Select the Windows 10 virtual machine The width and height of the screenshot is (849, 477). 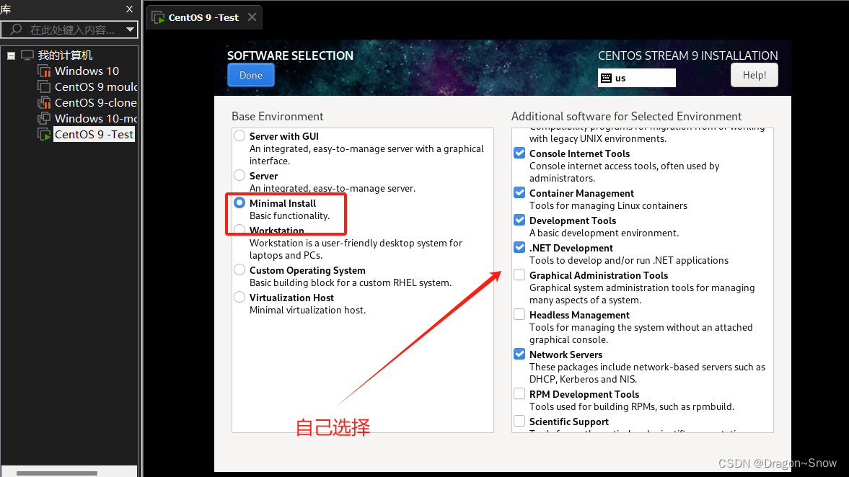(x=87, y=71)
